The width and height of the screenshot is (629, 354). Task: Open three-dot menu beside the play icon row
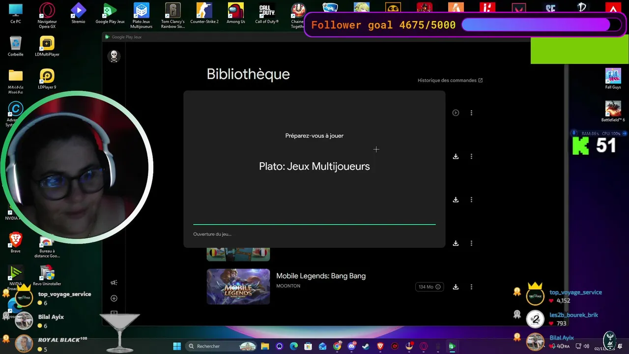(471, 113)
